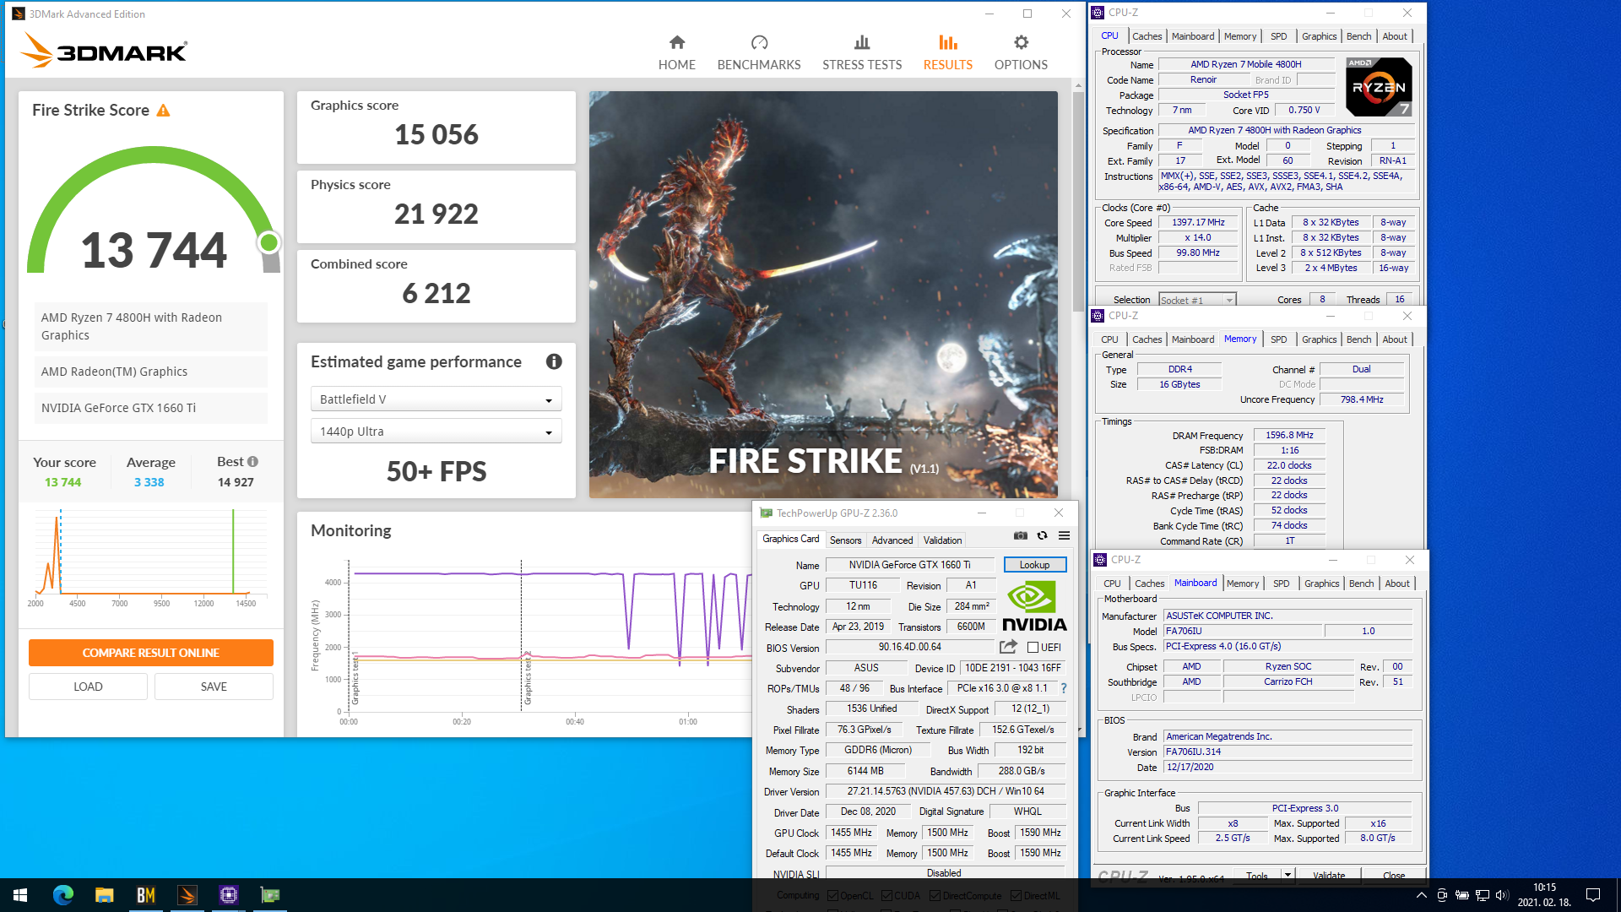Click the score gauge knob at 13 744
Image resolution: width=1621 pixels, height=912 pixels.
tap(269, 243)
